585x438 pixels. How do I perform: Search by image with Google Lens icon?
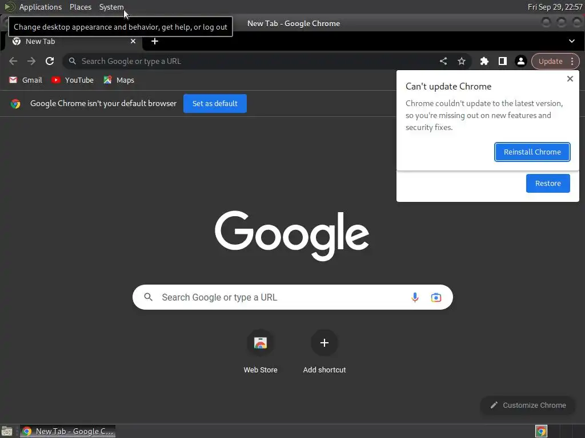pos(436,297)
